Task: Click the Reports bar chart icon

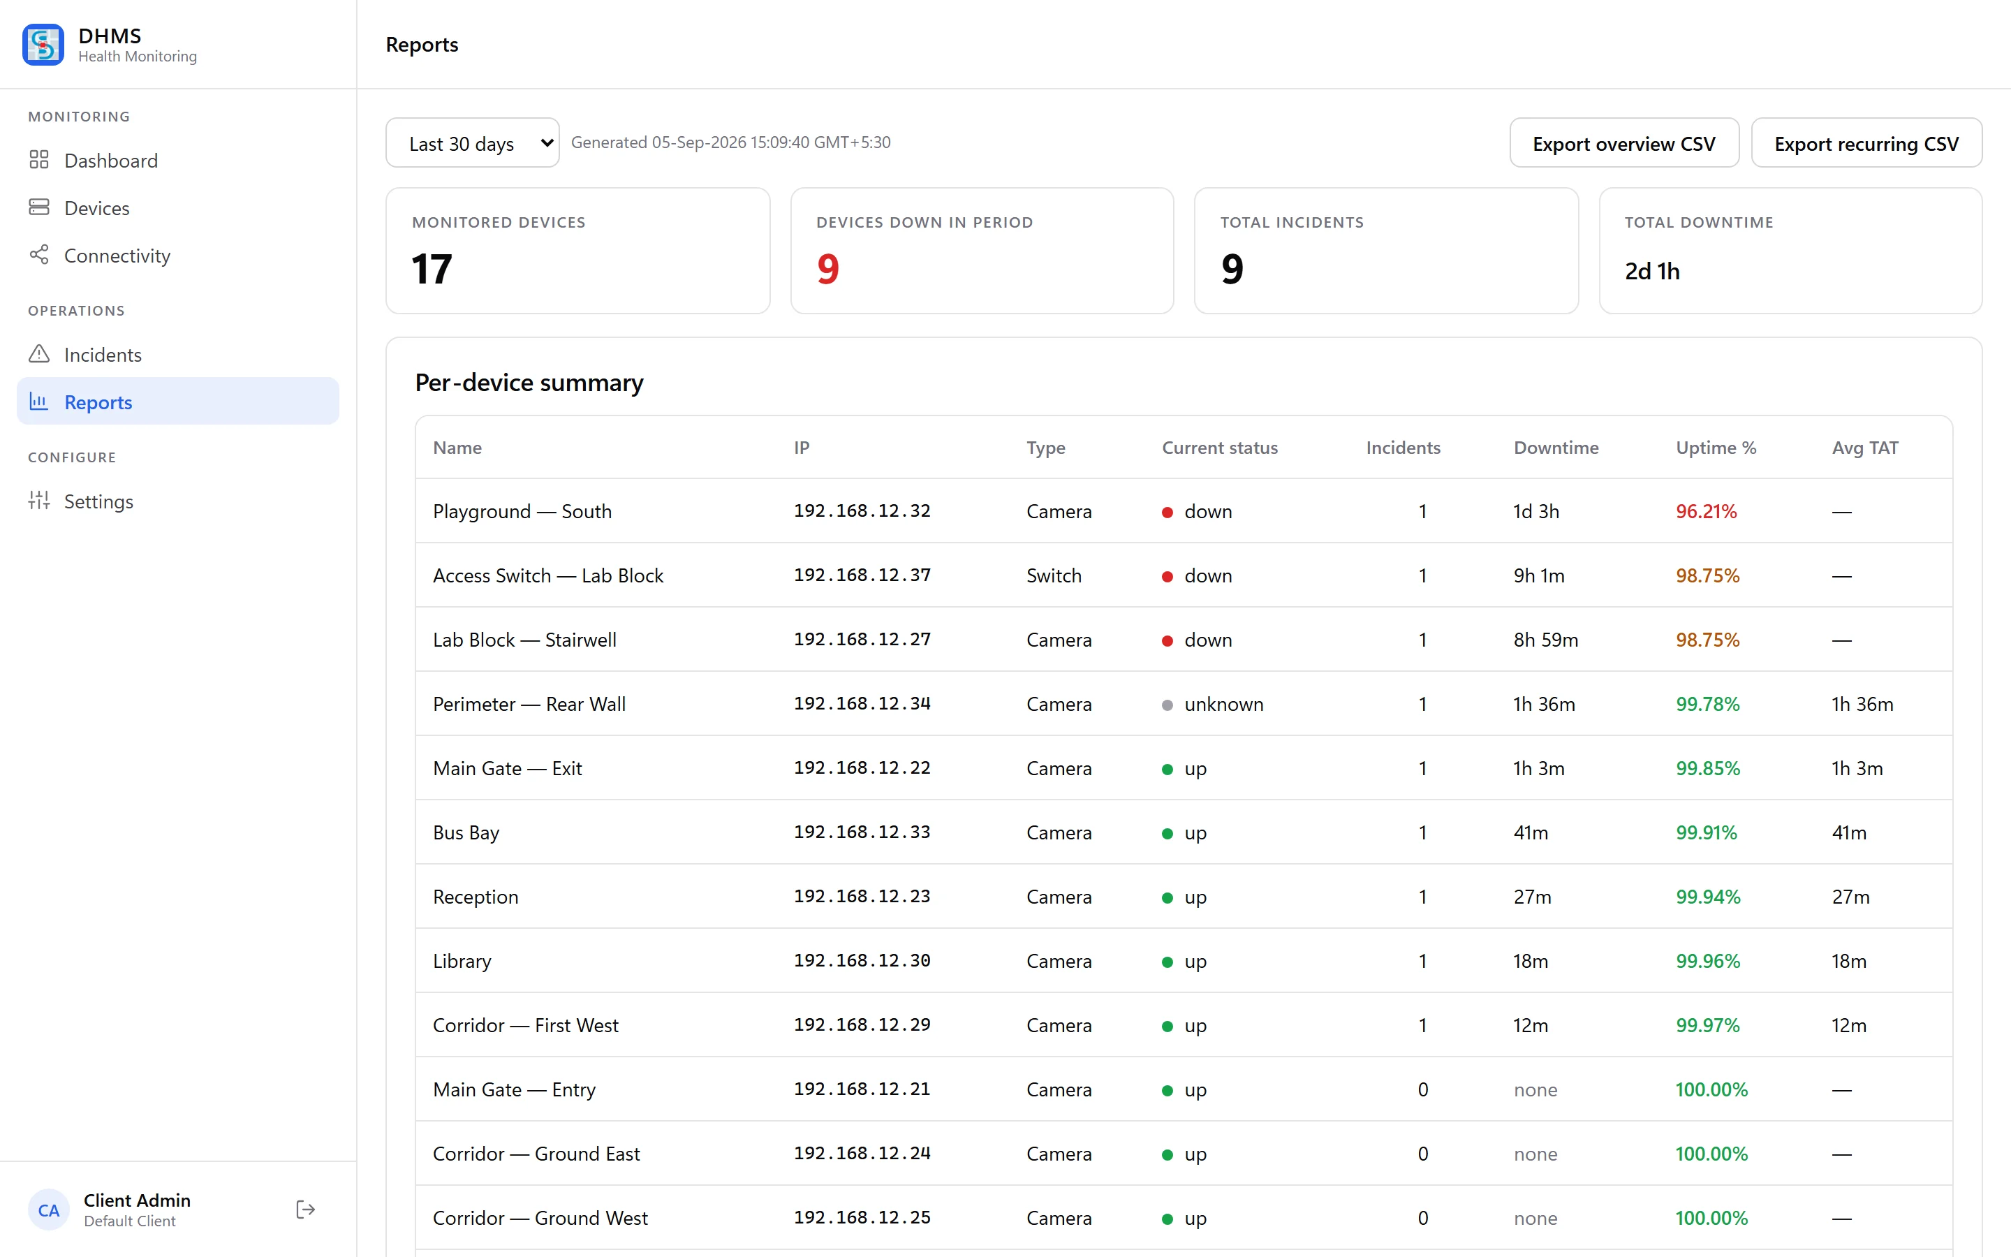Action: 39,402
